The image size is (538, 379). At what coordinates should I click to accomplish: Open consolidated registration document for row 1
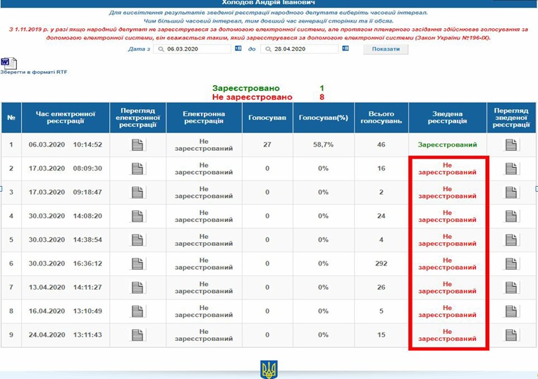(511, 145)
